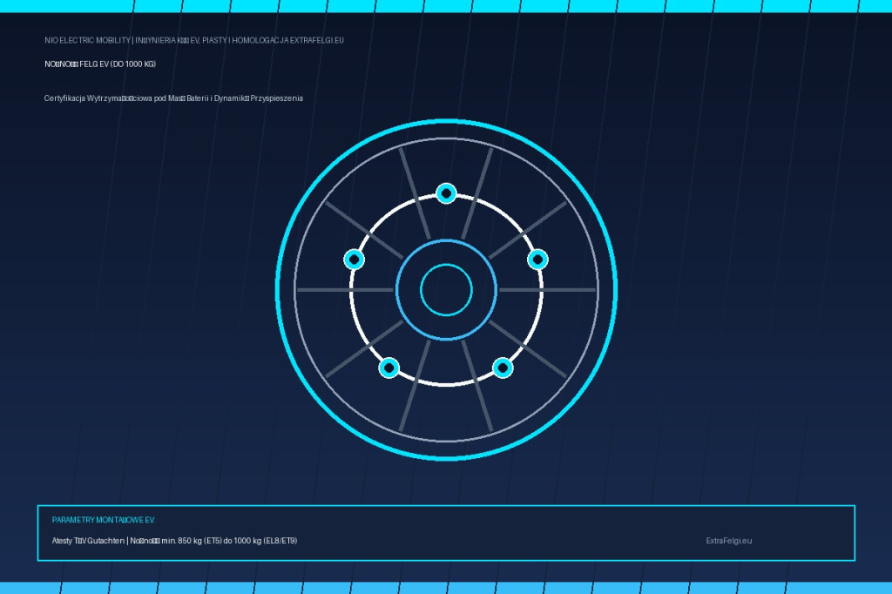Viewport: 892px width, 594px height.
Task: Select the upper-right cyan bolt hole
Action: [537, 260]
